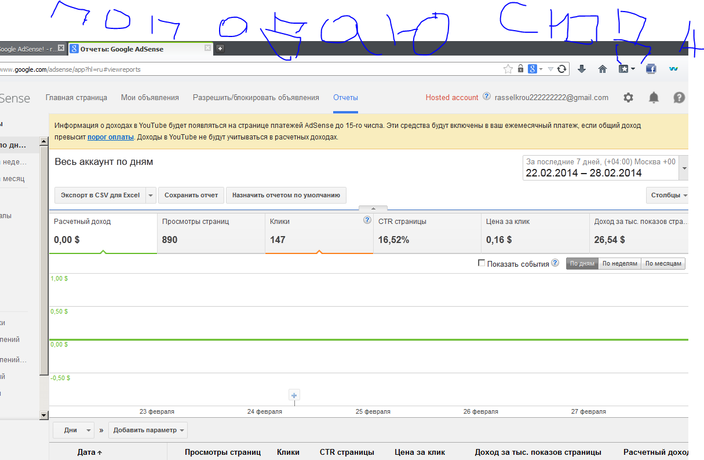Open the порог оплаты link
The height and width of the screenshot is (460, 704).
(111, 137)
